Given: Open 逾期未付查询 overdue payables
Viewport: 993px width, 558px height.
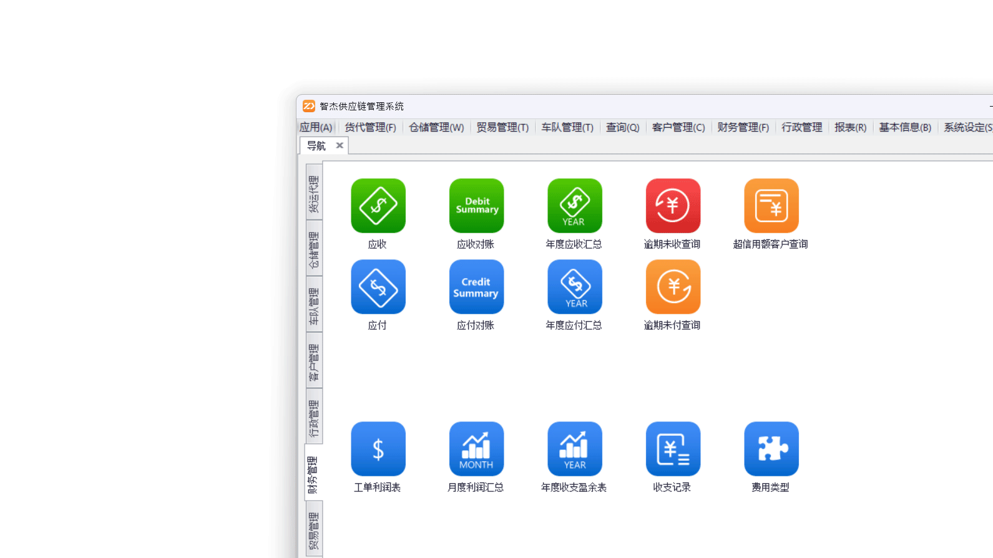Looking at the screenshot, I should [x=673, y=287].
